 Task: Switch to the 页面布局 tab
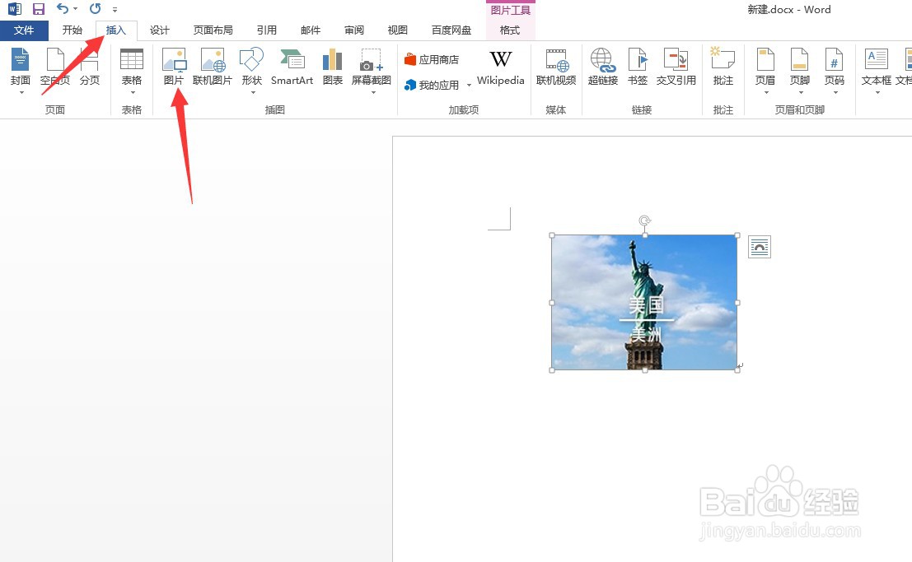coord(213,30)
